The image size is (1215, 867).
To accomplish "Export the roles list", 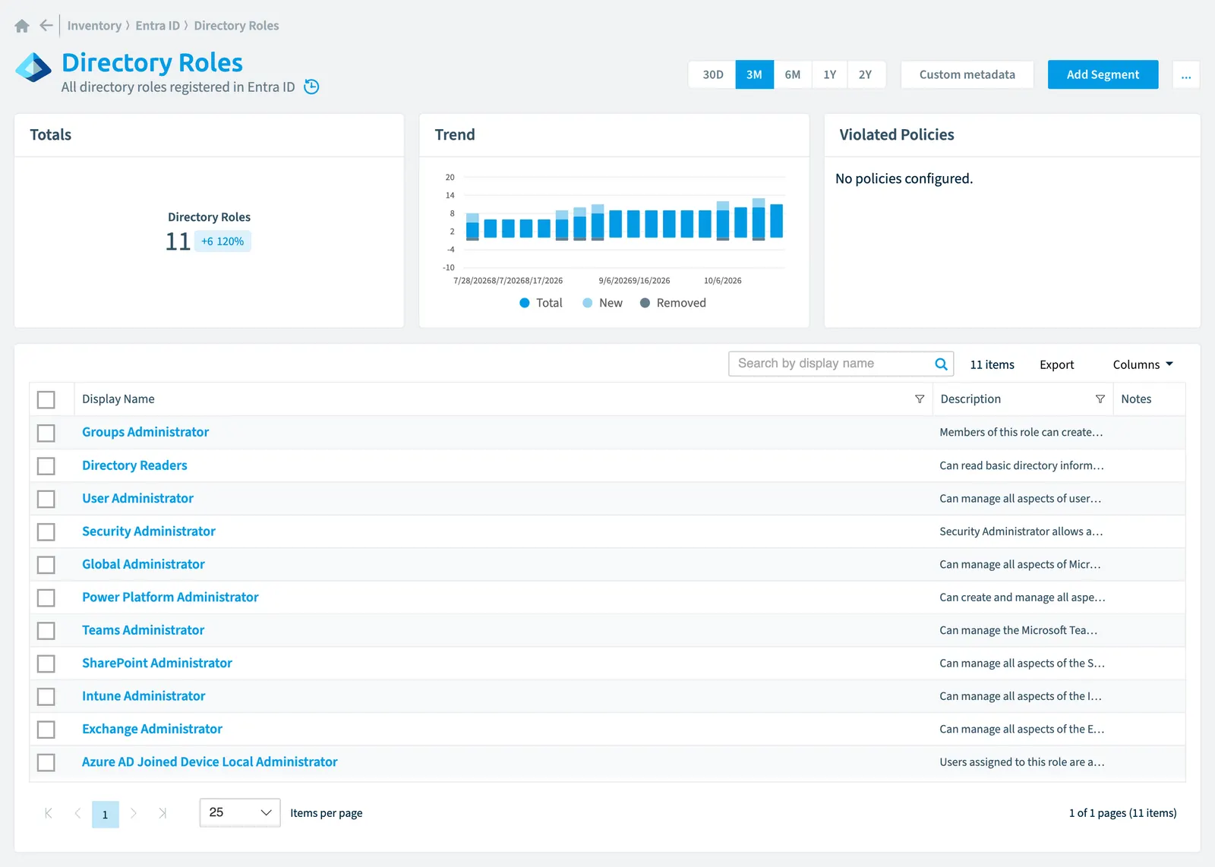I will point(1057,364).
